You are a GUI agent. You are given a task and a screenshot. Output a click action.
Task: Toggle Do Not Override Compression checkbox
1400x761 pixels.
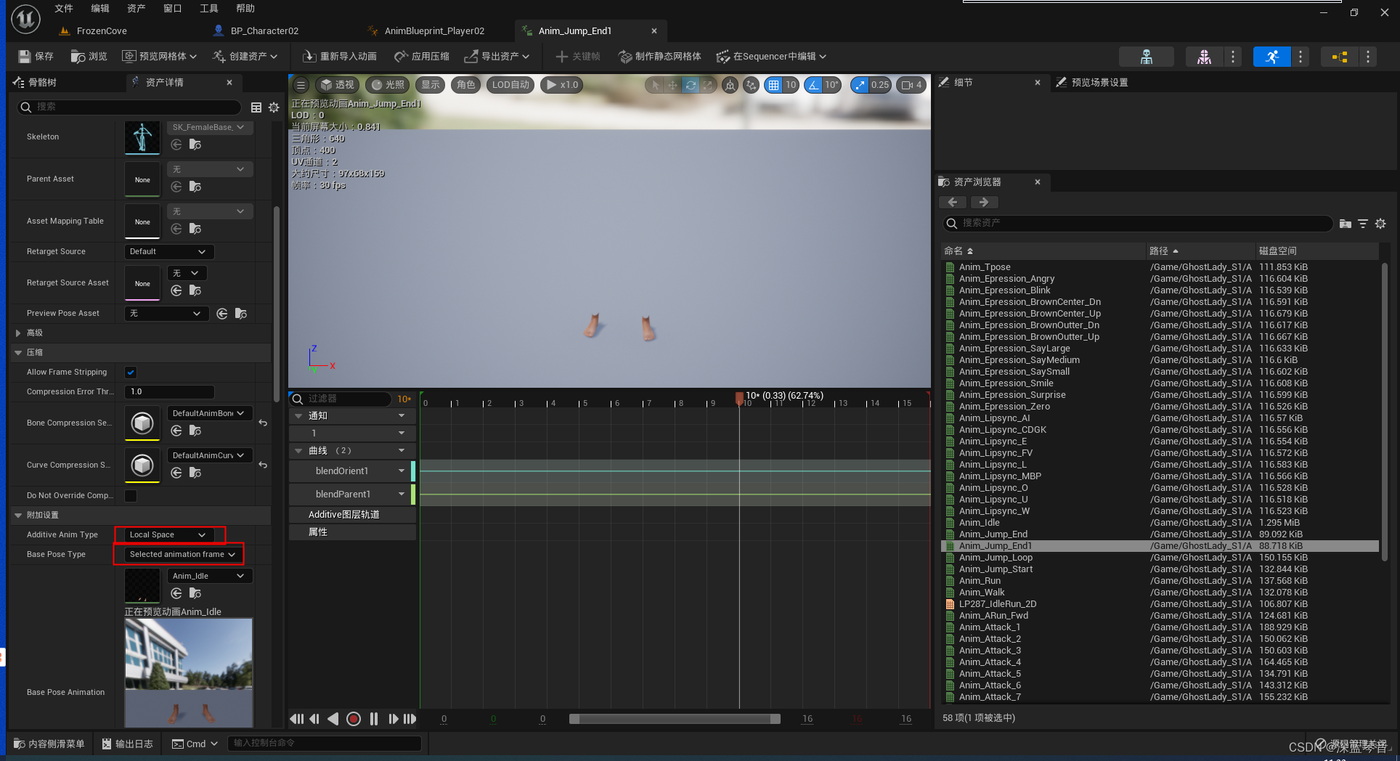coord(131,496)
